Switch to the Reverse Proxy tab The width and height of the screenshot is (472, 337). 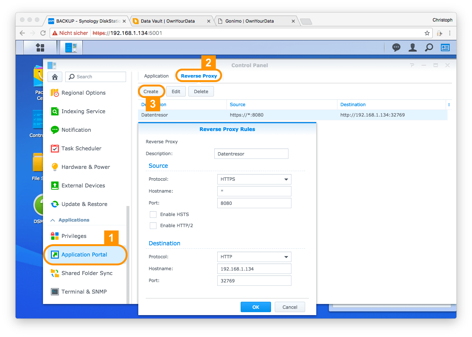[199, 76]
